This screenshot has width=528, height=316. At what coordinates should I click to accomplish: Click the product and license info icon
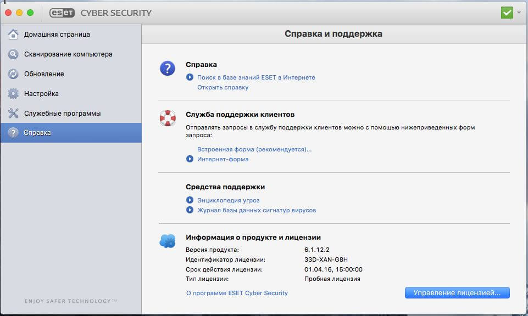click(x=168, y=241)
